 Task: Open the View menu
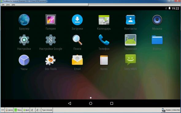point(8,5)
